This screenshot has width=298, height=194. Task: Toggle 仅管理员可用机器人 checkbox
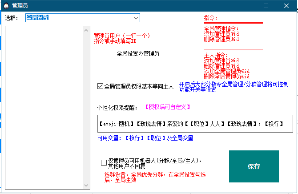[104, 163]
